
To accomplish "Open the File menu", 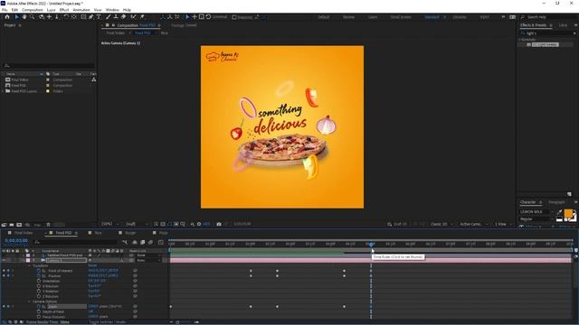I will click(x=5, y=10).
